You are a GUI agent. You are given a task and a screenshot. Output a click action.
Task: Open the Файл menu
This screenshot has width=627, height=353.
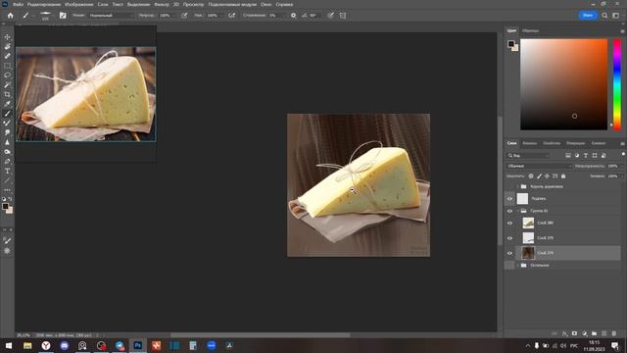click(x=18, y=4)
